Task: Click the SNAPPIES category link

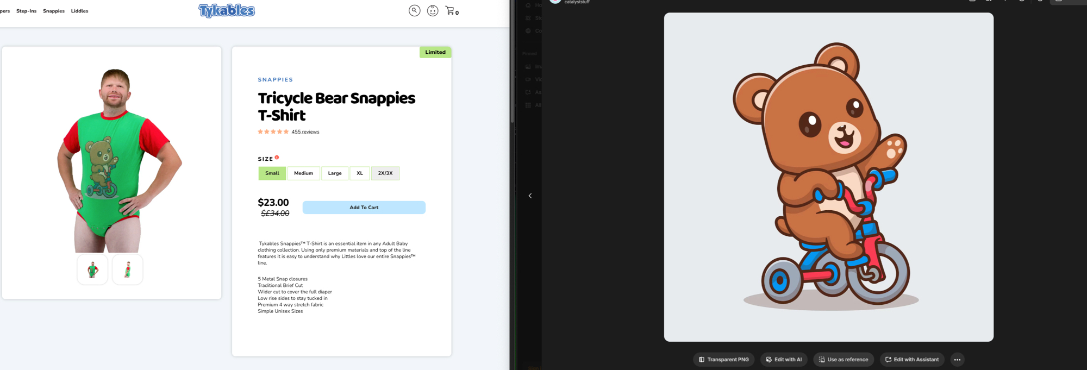Action: (x=275, y=80)
